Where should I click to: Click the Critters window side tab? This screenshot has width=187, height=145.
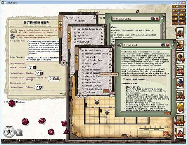(60, 26)
